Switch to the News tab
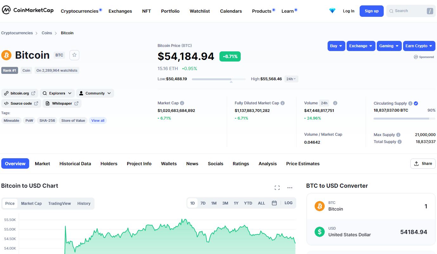Screen dimensions: 437x254 coord(192,164)
